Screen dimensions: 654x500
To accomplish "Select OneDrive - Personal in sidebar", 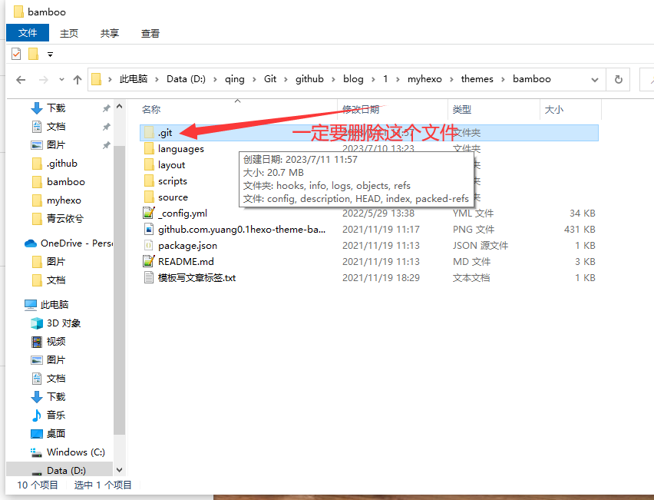I will [x=69, y=243].
